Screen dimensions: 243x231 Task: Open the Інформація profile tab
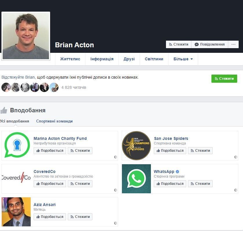[x=102, y=59]
